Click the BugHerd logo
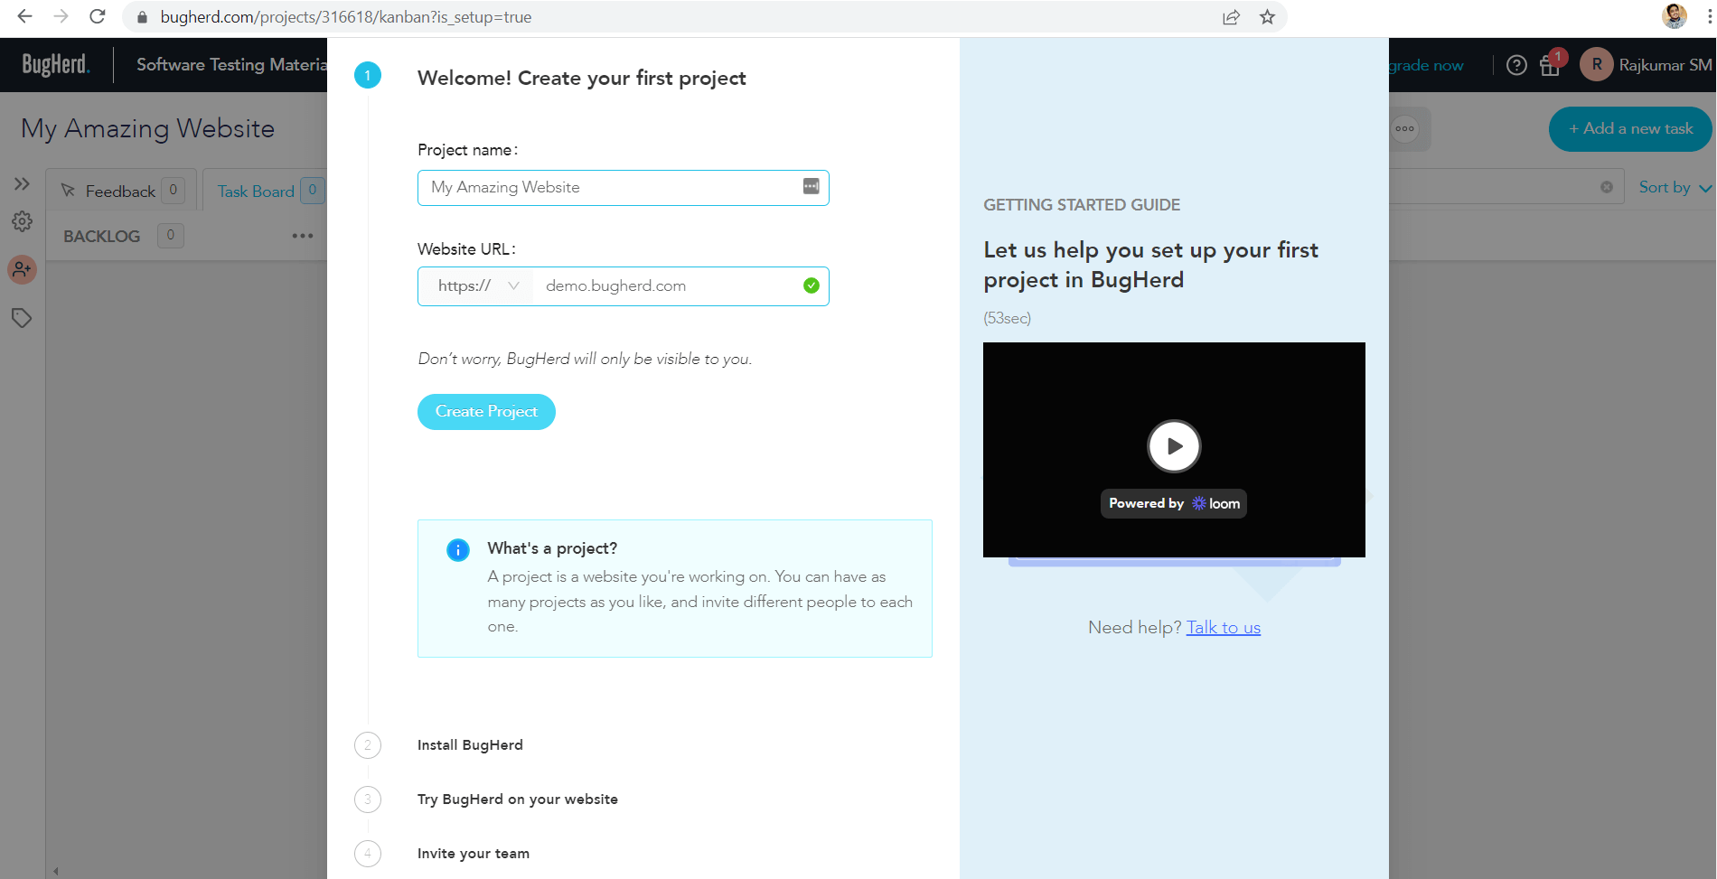The image size is (1717, 879). click(55, 64)
